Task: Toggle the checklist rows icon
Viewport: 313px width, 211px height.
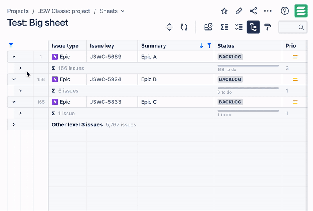Action: [x=239, y=27]
